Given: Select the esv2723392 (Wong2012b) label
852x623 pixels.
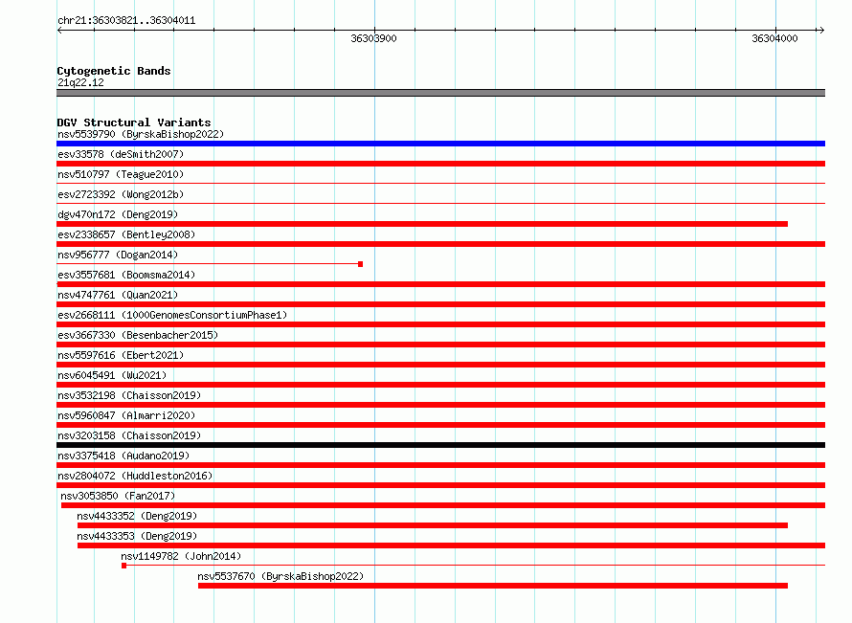Looking at the screenshot, I should coord(121,194).
